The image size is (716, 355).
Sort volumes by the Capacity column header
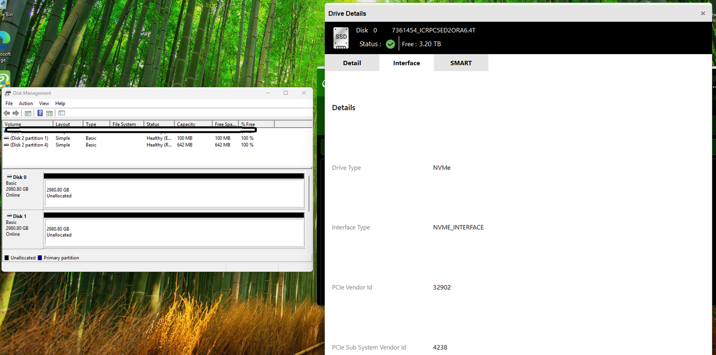coord(186,124)
